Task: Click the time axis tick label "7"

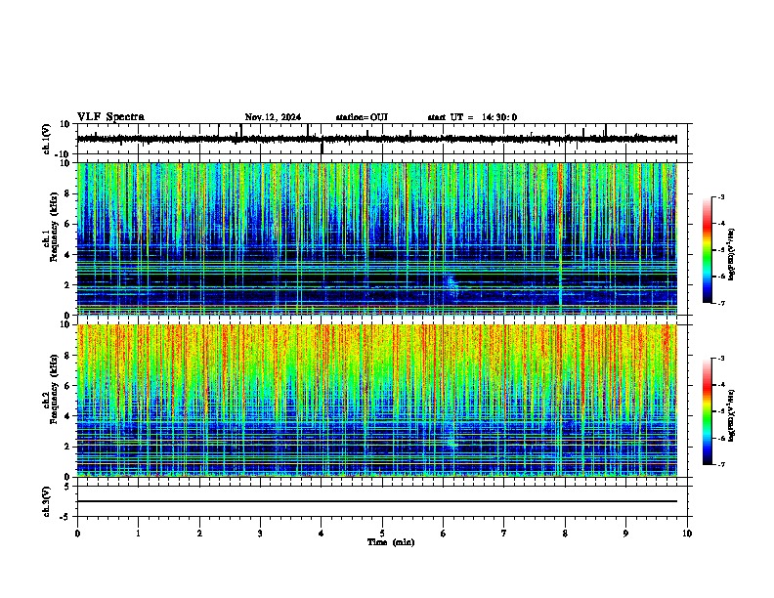Action: pos(504,534)
